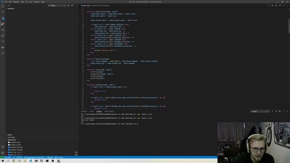Open the Explorer view in activity bar
Screen dimensions: 290x163
tap(3, 6)
